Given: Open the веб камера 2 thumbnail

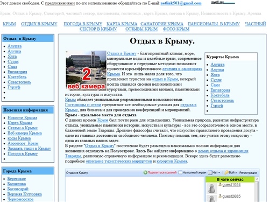Looking at the screenshot, I should tap(86, 70).
